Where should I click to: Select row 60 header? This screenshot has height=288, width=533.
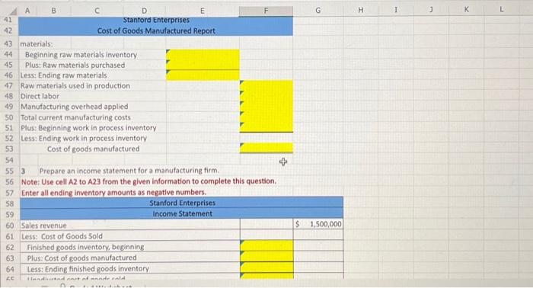(x=10, y=226)
